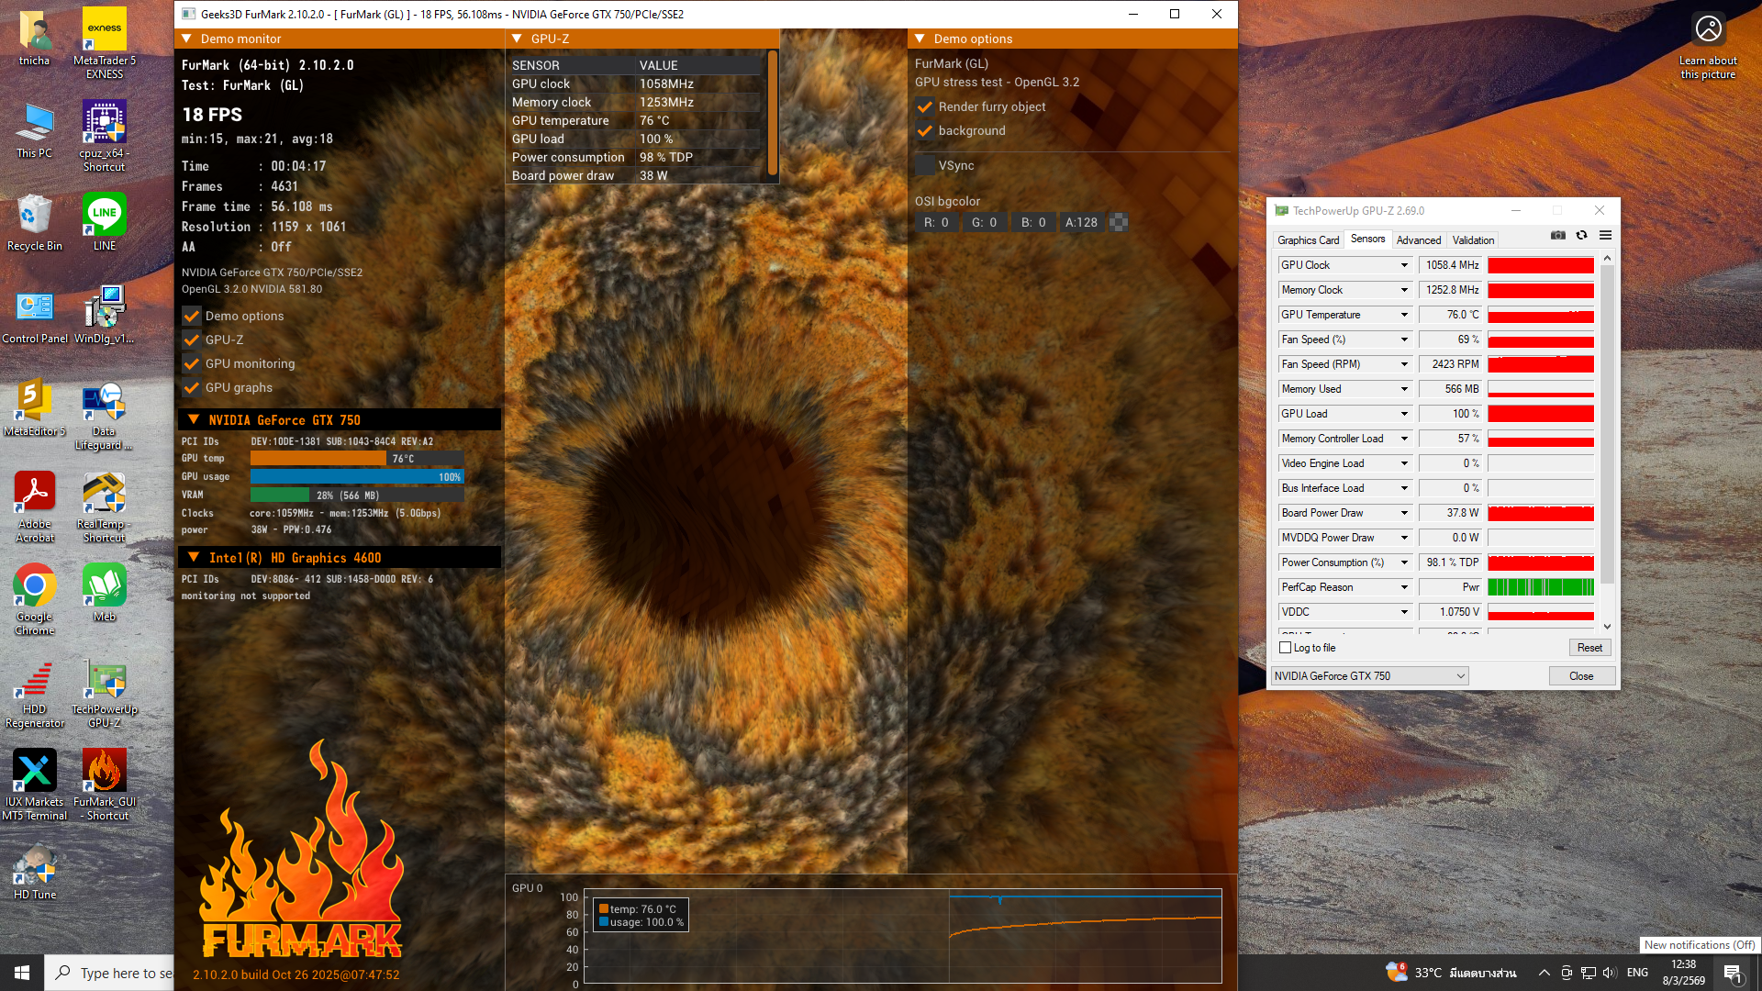Click the Windows Start button
This screenshot has height=991, width=1762.
[22, 973]
